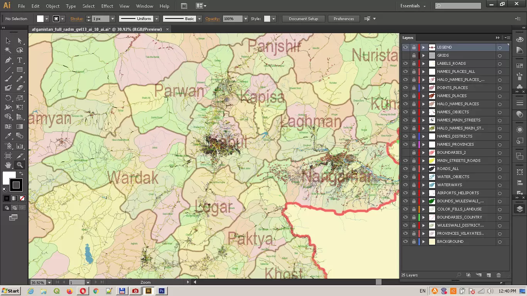Viewport: 527px width, 296px height.
Task: Select the Magic Wand tool
Action: click(8, 50)
